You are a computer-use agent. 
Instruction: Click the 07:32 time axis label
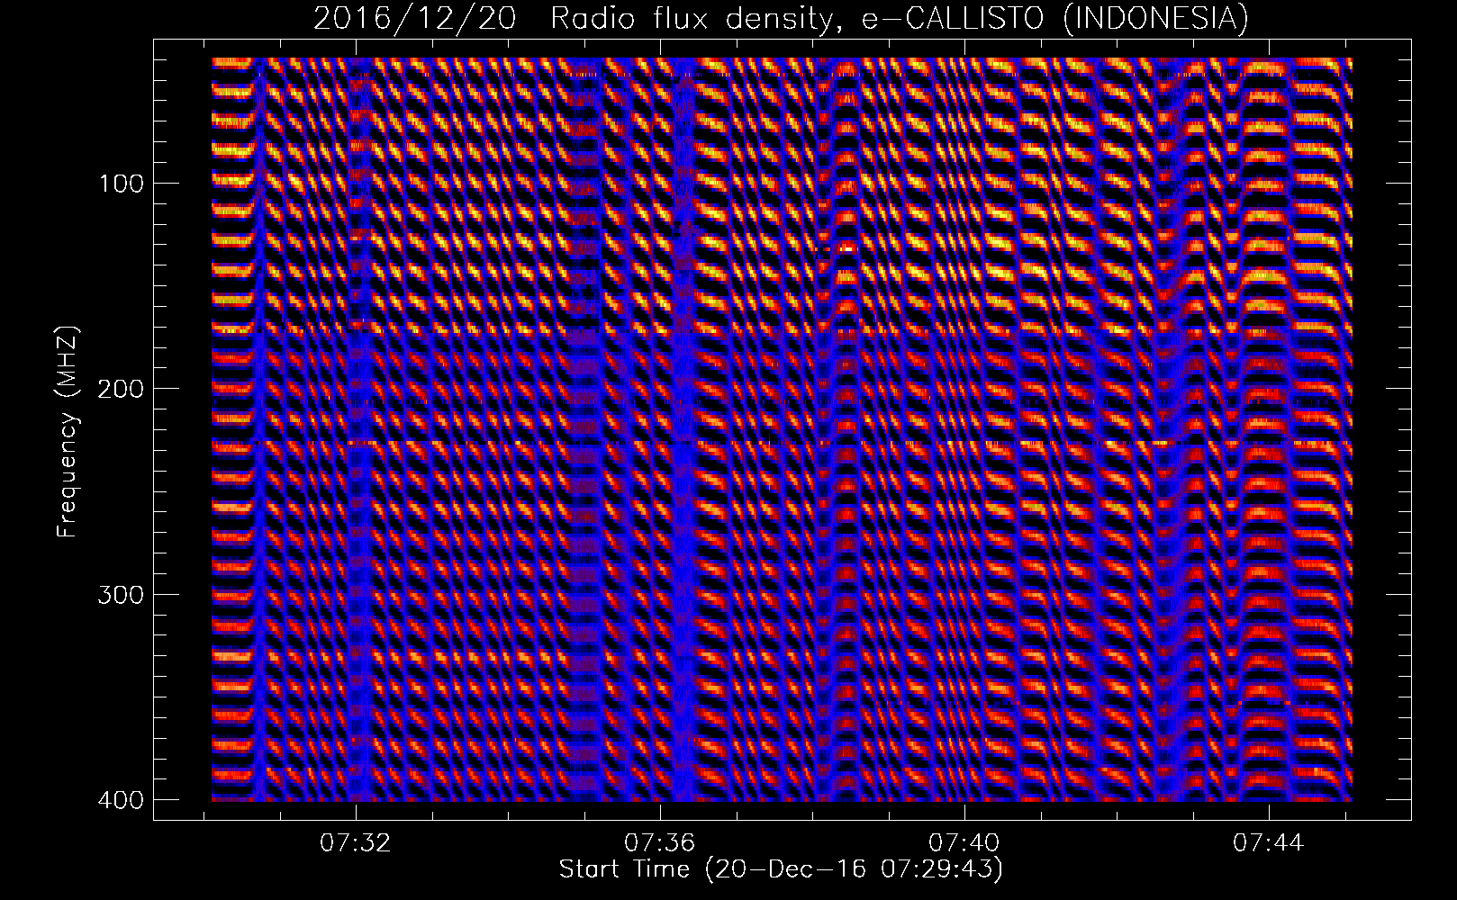(356, 843)
